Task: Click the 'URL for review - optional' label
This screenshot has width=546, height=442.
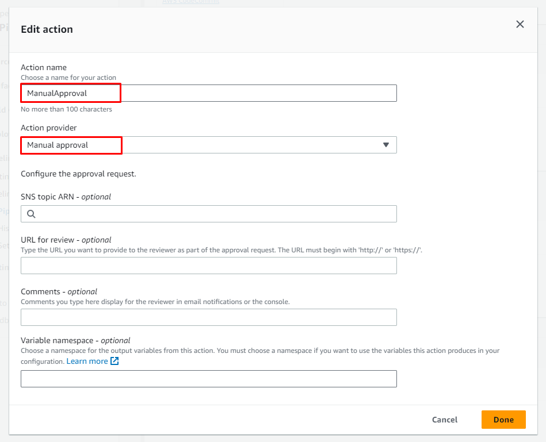Action: [66, 240]
